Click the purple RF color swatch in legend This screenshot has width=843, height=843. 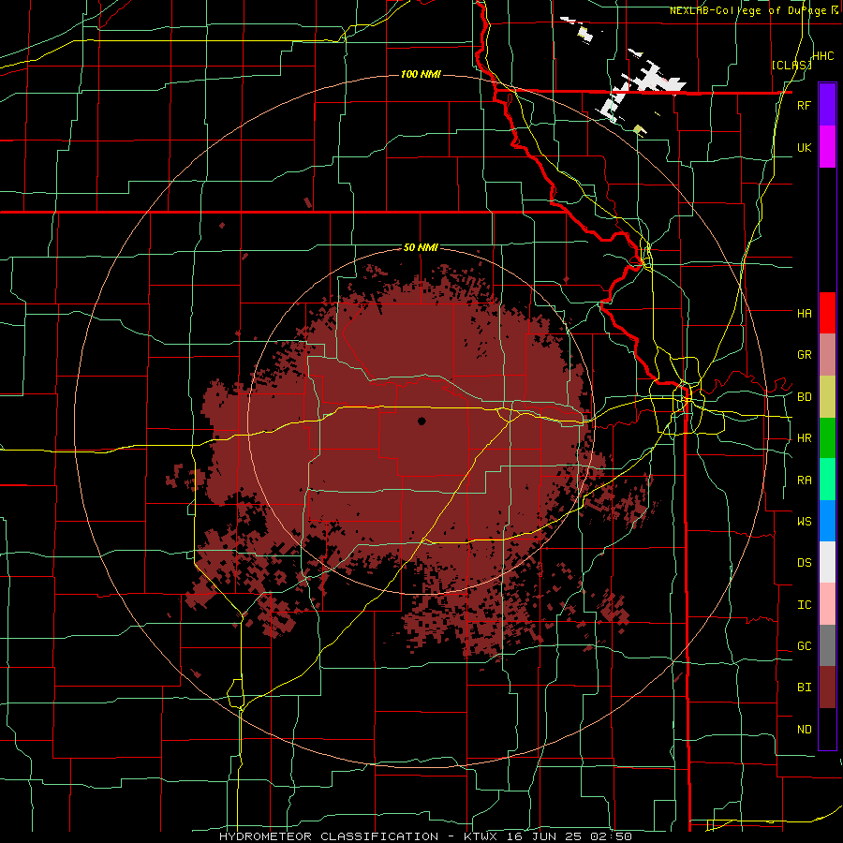click(x=827, y=105)
